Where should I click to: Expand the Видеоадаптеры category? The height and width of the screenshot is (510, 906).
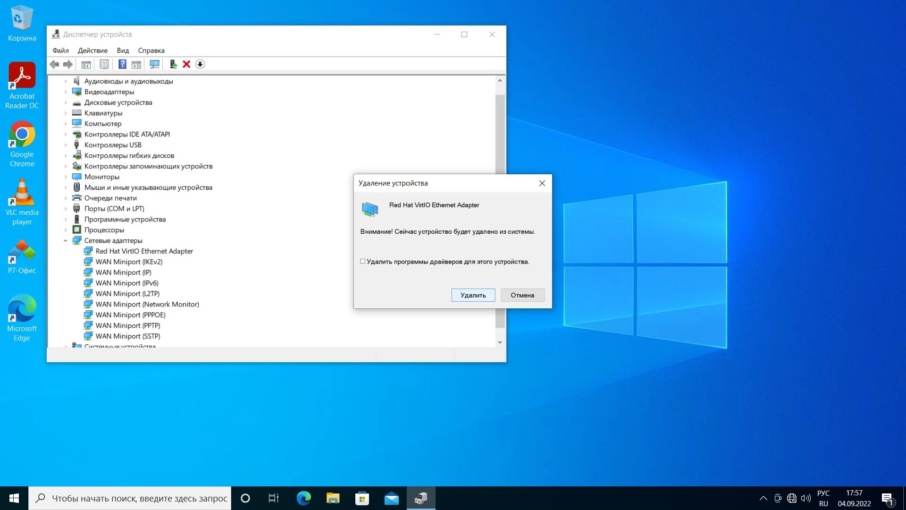coord(66,92)
